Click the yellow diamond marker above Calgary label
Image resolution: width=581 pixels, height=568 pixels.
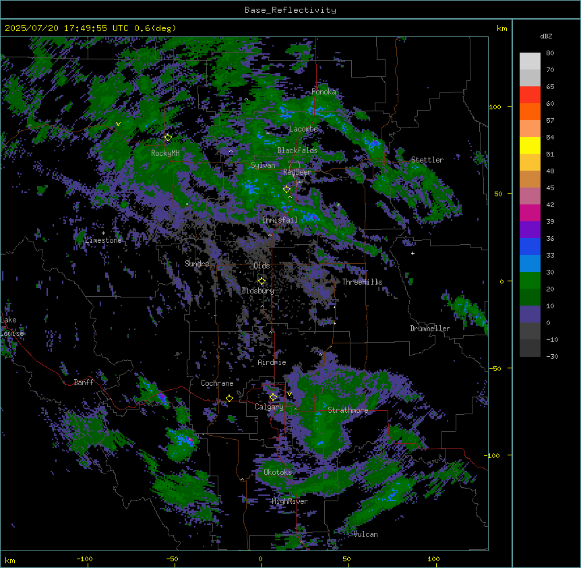tap(273, 397)
